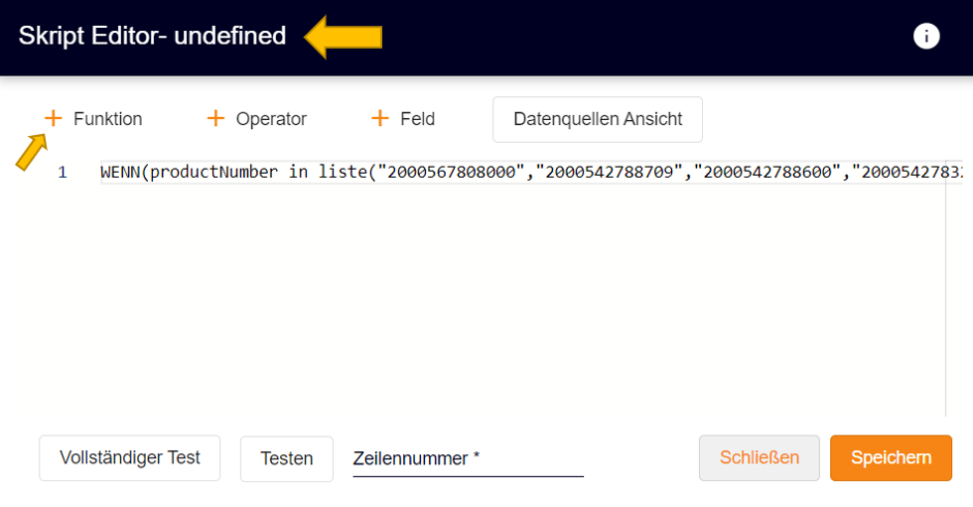Save the script with Speichern
This screenshot has width=973, height=507.
tap(891, 458)
